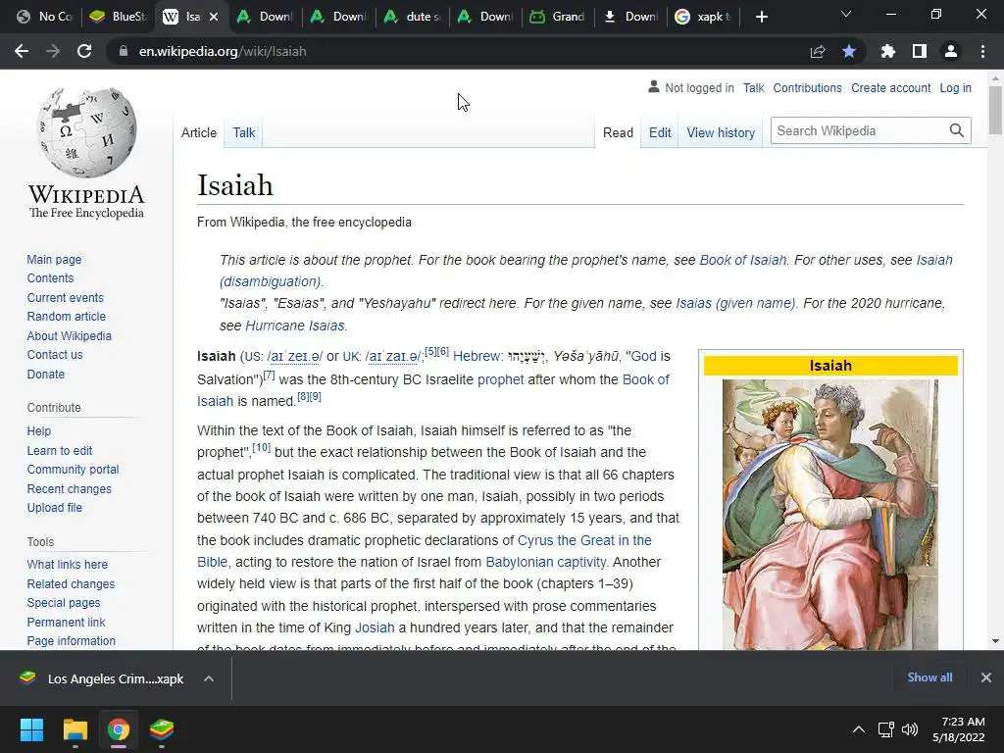The image size is (1004, 753).
Task: Open Main page sidebar link
Action: coord(54,259)
